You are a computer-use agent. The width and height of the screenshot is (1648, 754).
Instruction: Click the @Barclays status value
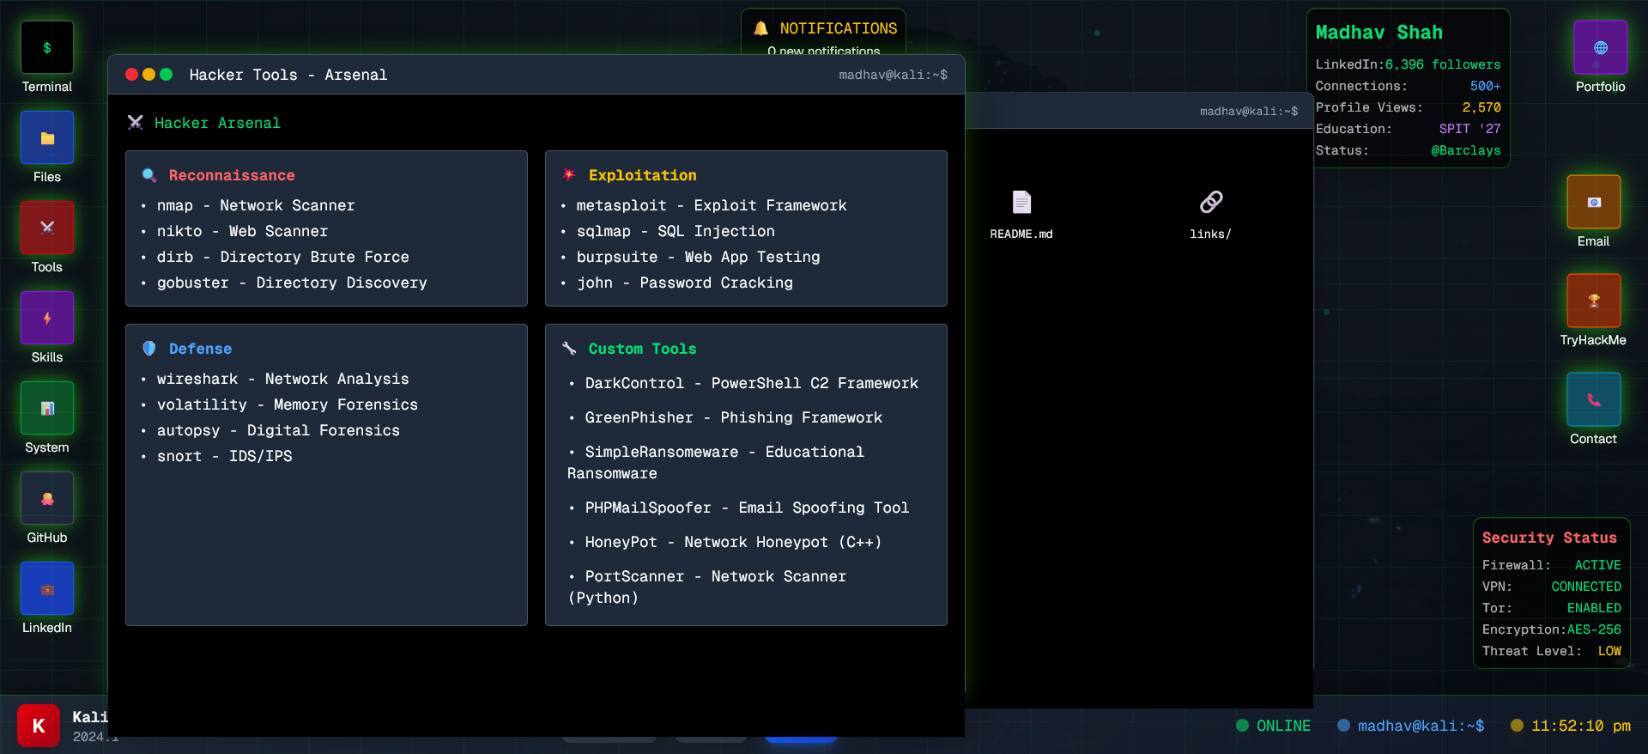pyautogui.click(x=1466, y=150)
